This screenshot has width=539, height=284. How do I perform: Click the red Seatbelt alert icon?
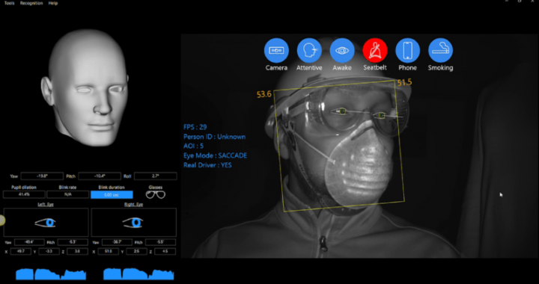tap(375, 50)
